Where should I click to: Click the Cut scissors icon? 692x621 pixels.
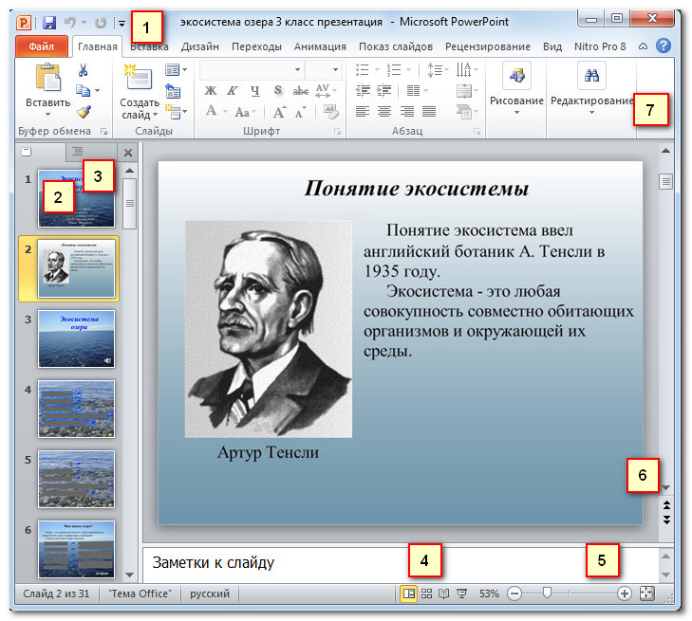[x=83, y=70]
